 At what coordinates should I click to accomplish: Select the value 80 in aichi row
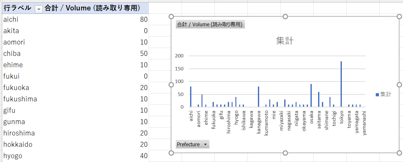144,20
